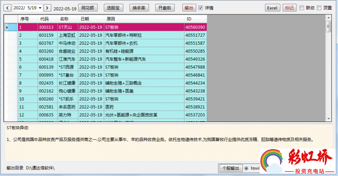
Task: Select ST天山 name cell
Action: pos(68,27)
